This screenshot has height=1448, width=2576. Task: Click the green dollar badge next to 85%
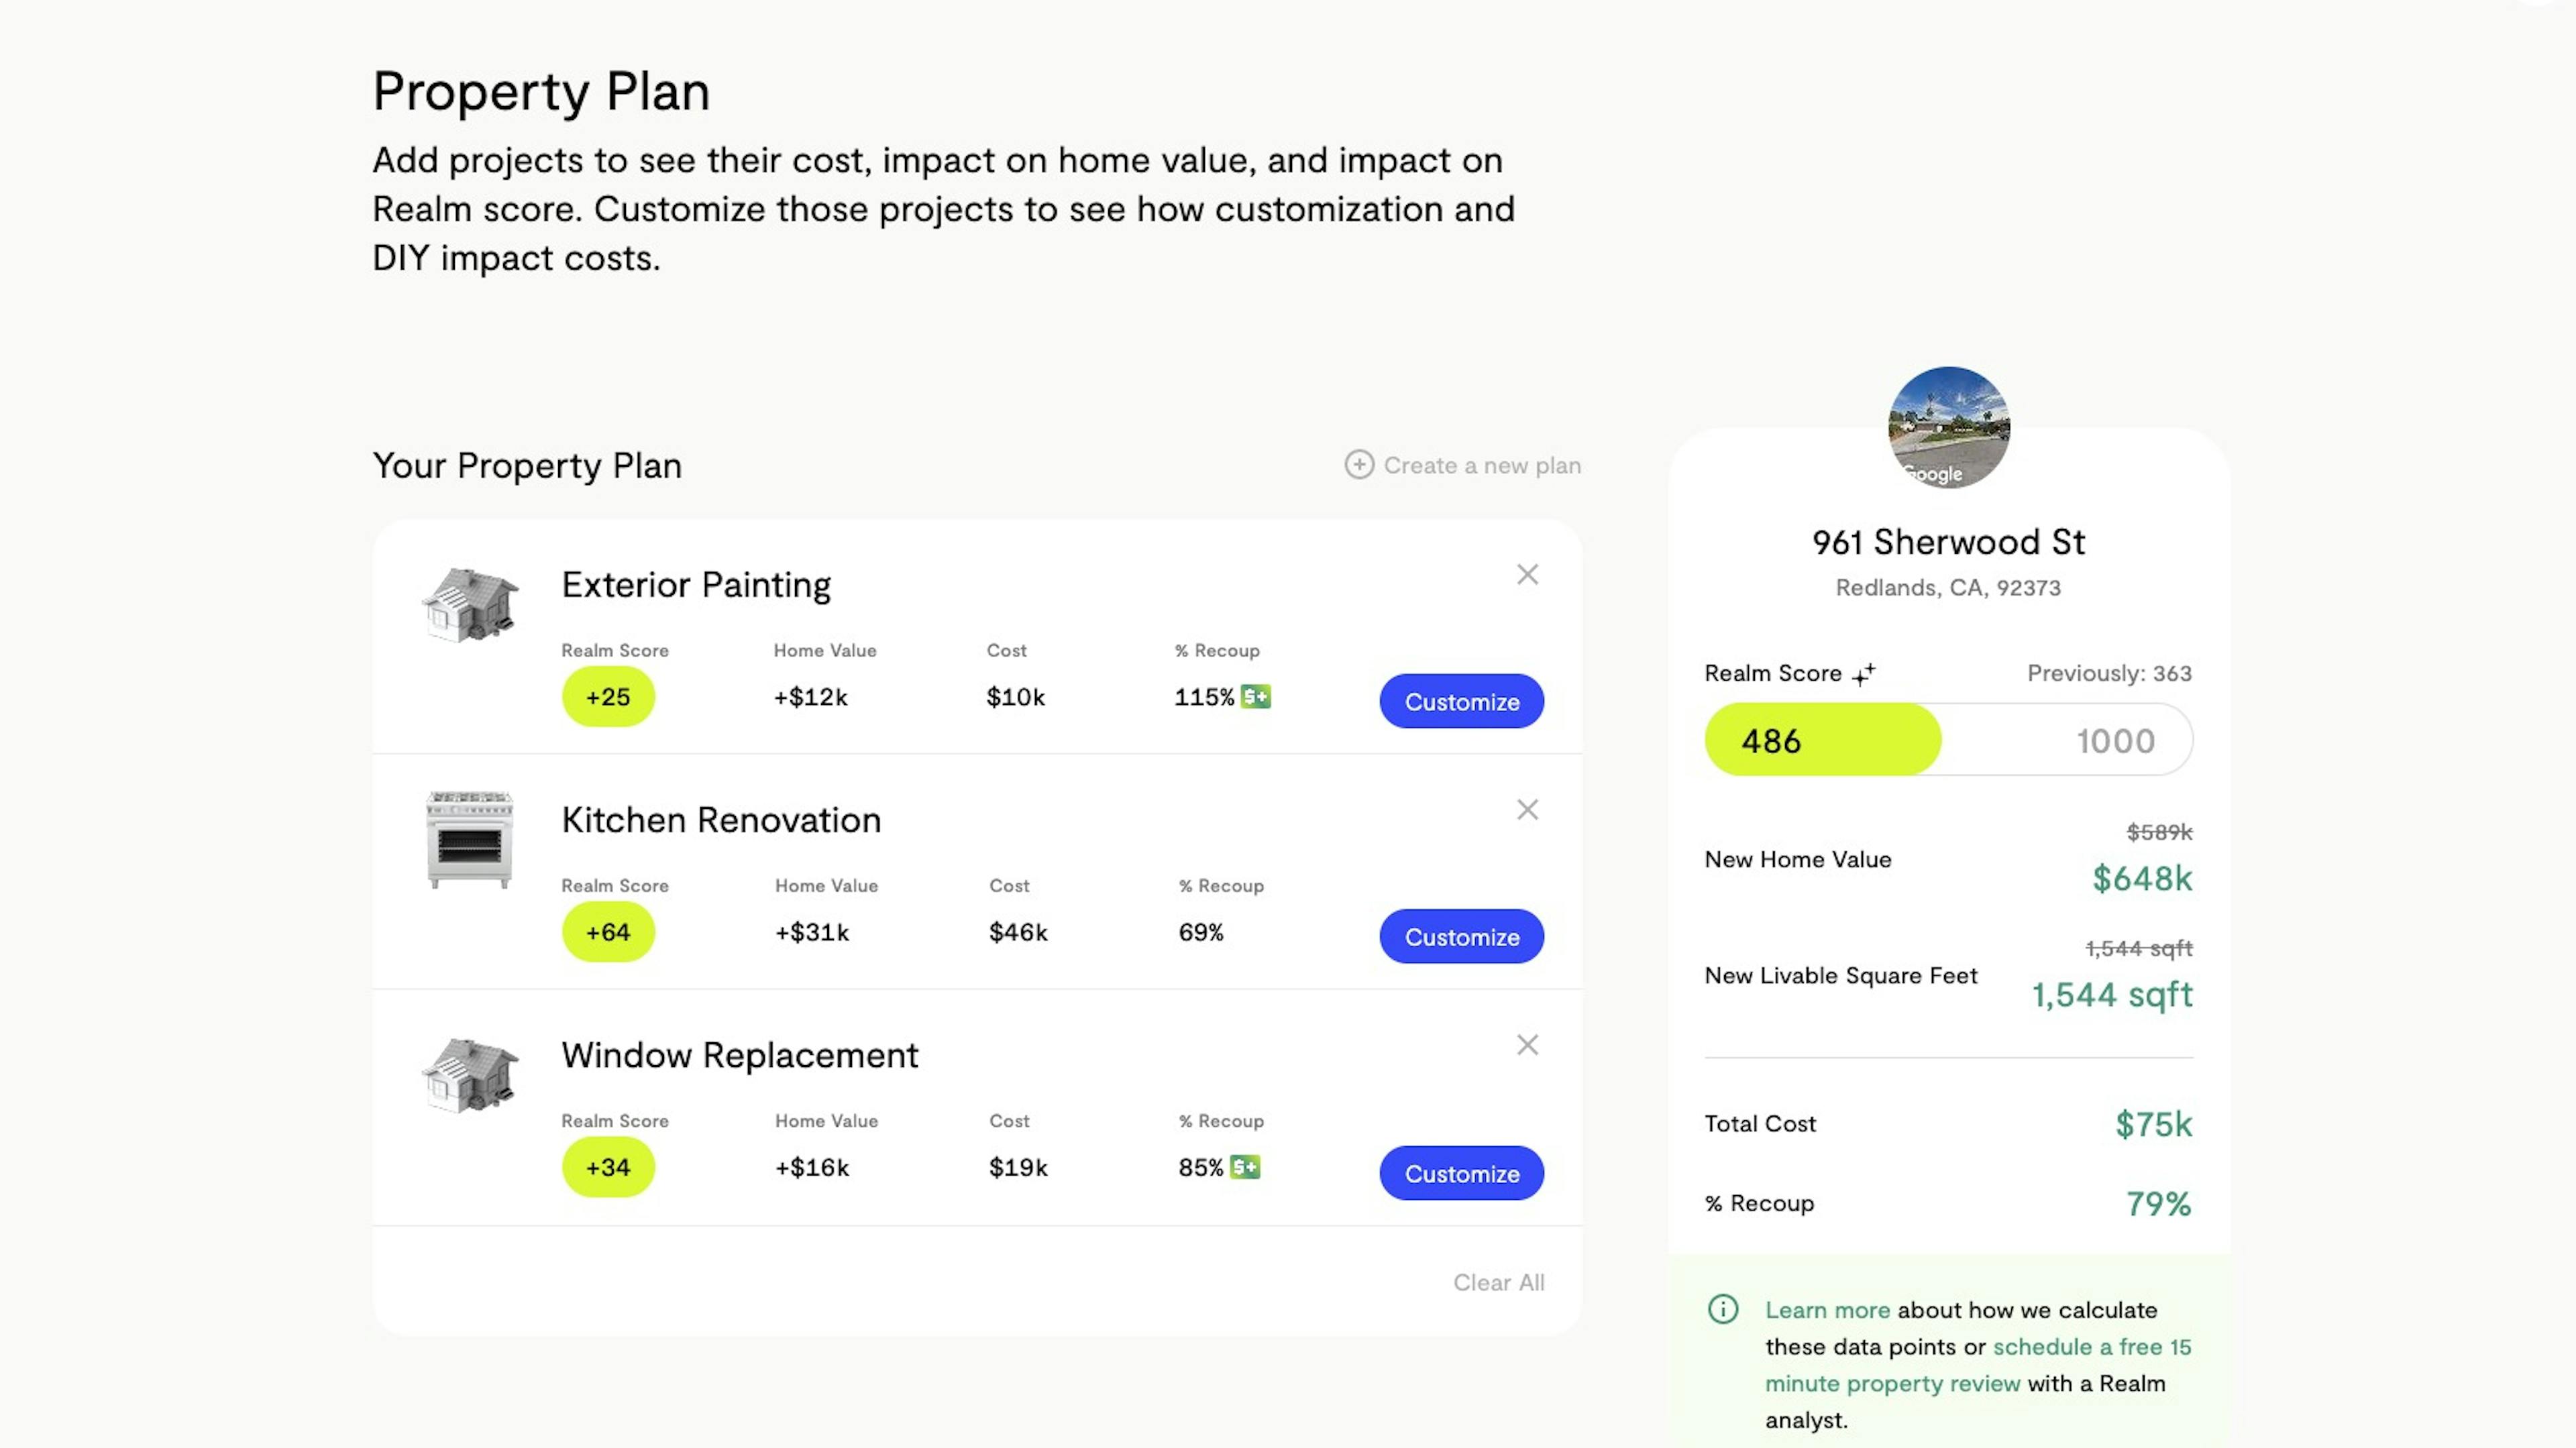[1245, 1167]
